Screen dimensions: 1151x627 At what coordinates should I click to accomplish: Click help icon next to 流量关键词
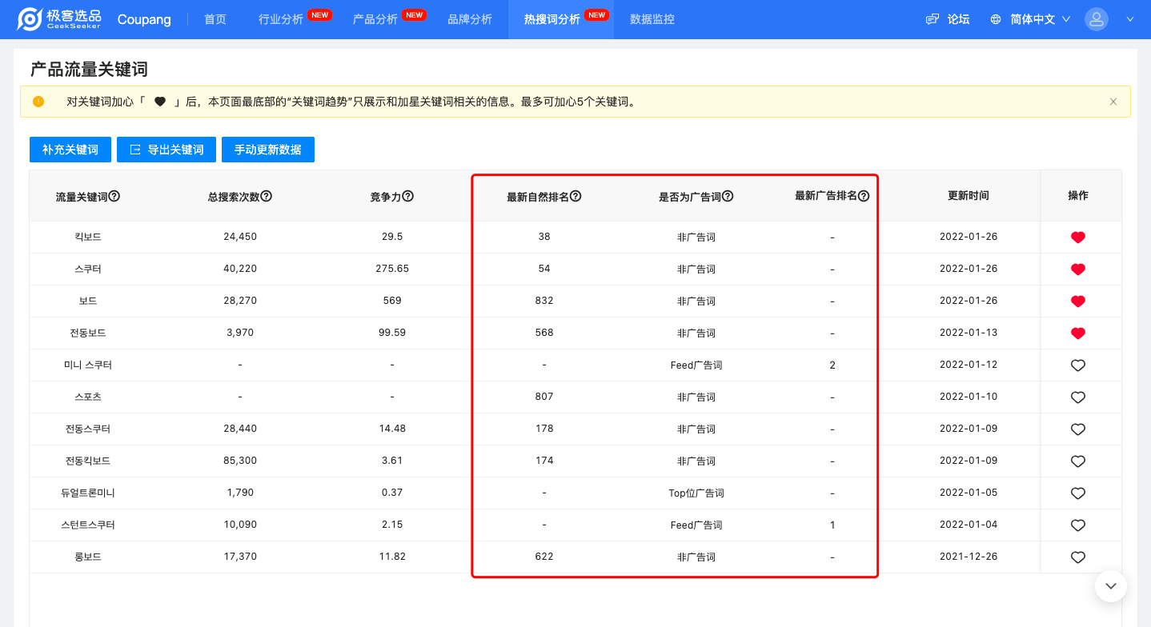(x=114, y=196)
